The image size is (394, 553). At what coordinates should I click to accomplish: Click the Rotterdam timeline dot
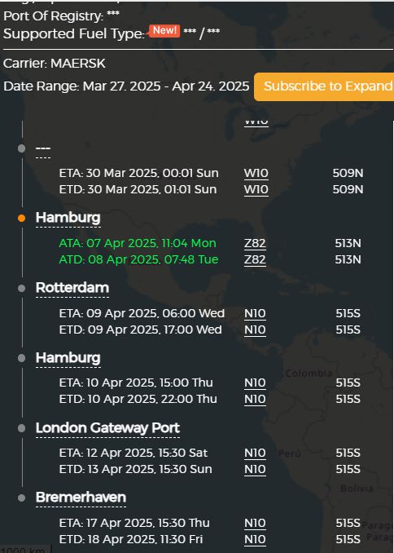point(21,288)
